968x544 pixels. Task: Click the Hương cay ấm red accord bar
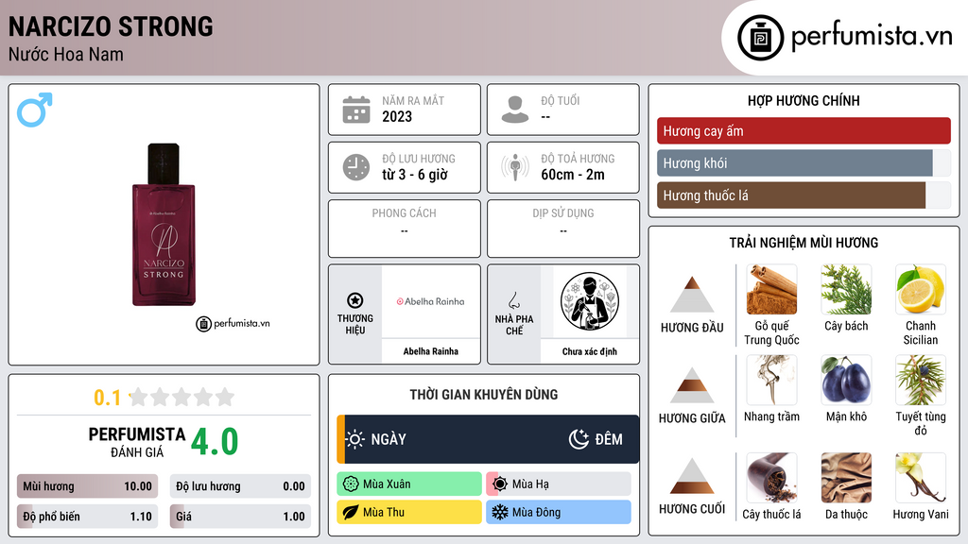click(804, 130)
